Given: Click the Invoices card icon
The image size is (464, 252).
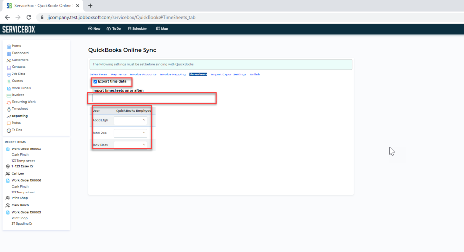Looking at the screenshot, I should point(9,95).
